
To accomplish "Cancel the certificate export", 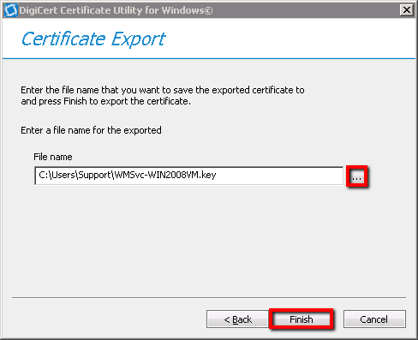I will (374, 319).
